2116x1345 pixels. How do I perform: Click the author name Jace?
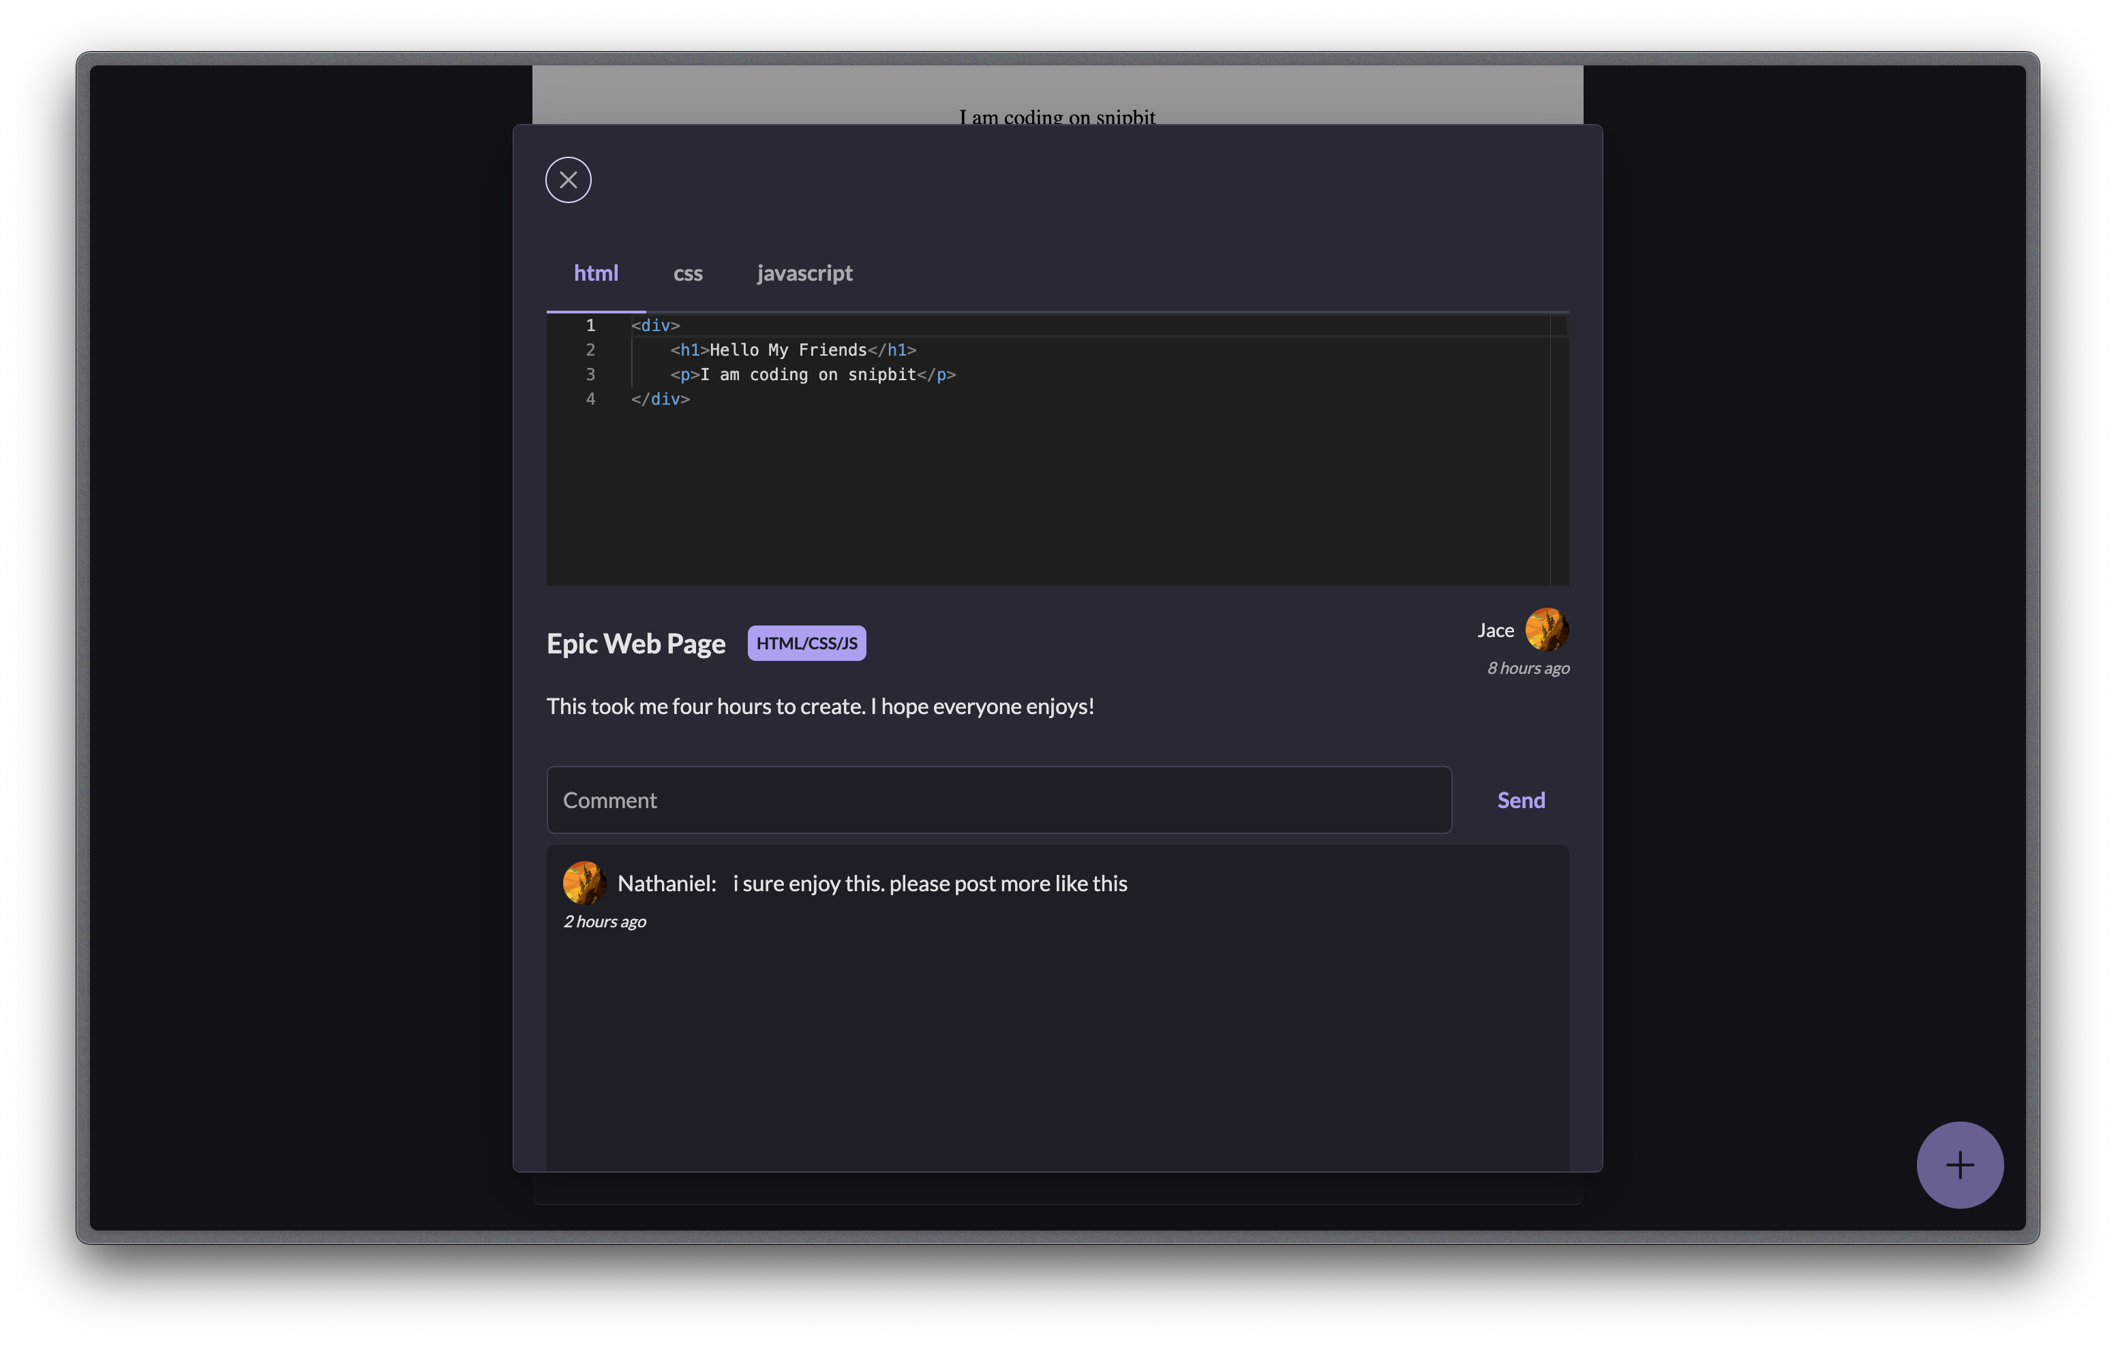(x=1495, y=631)
